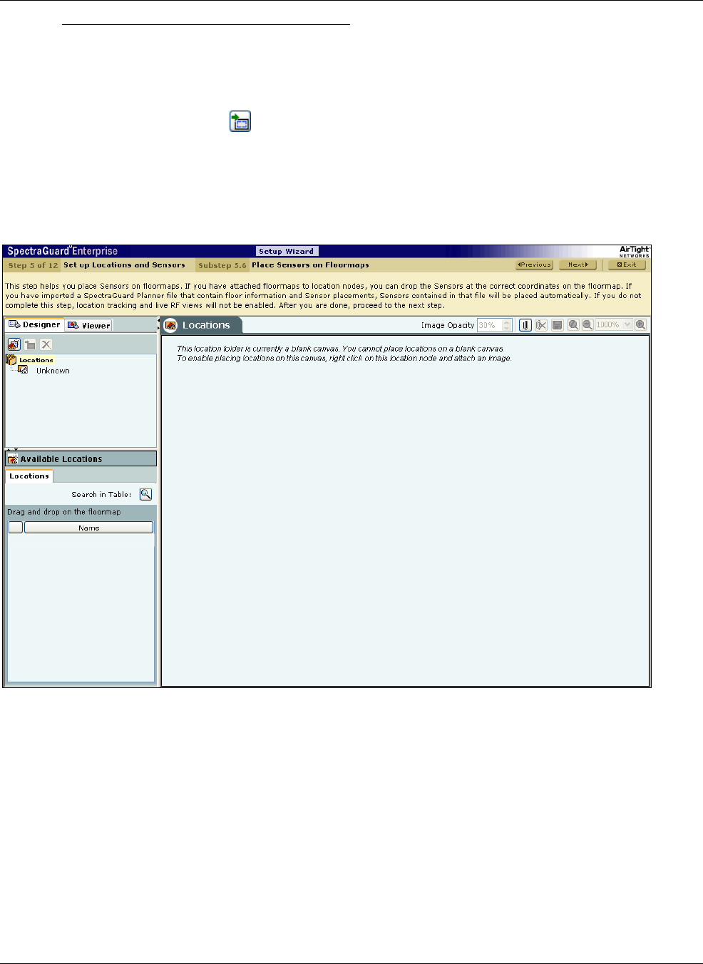Click the 'Drag and drop on the floormap' text
The image size is (703, 964).
tap(64, 512)
